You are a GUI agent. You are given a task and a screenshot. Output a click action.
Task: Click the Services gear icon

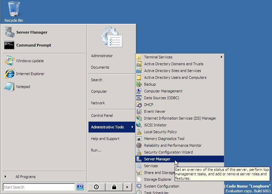(139, 166)
